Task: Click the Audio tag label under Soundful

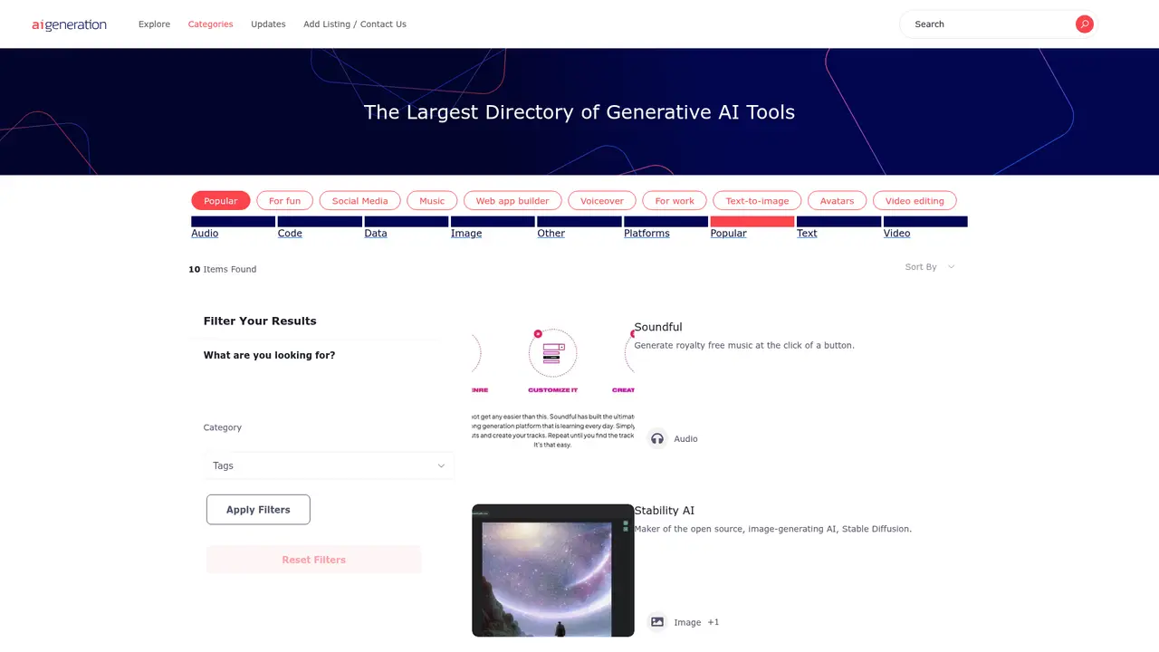Action: 685,439
